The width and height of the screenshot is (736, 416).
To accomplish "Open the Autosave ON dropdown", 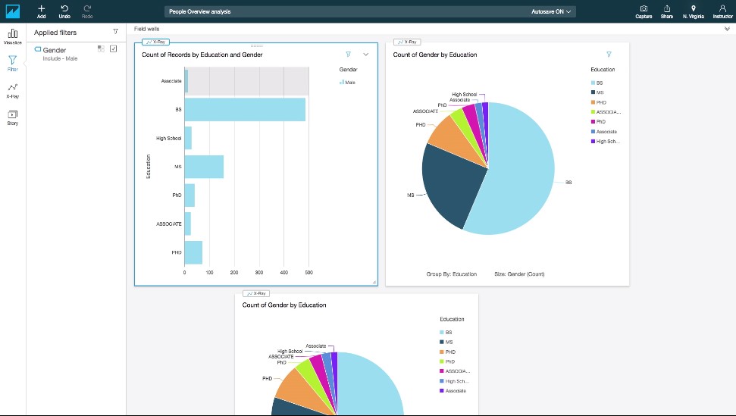I will (551, 11).
